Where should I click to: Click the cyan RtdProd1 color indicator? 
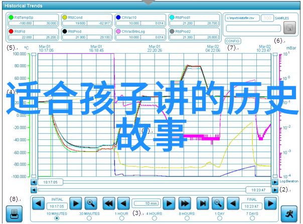172,18
